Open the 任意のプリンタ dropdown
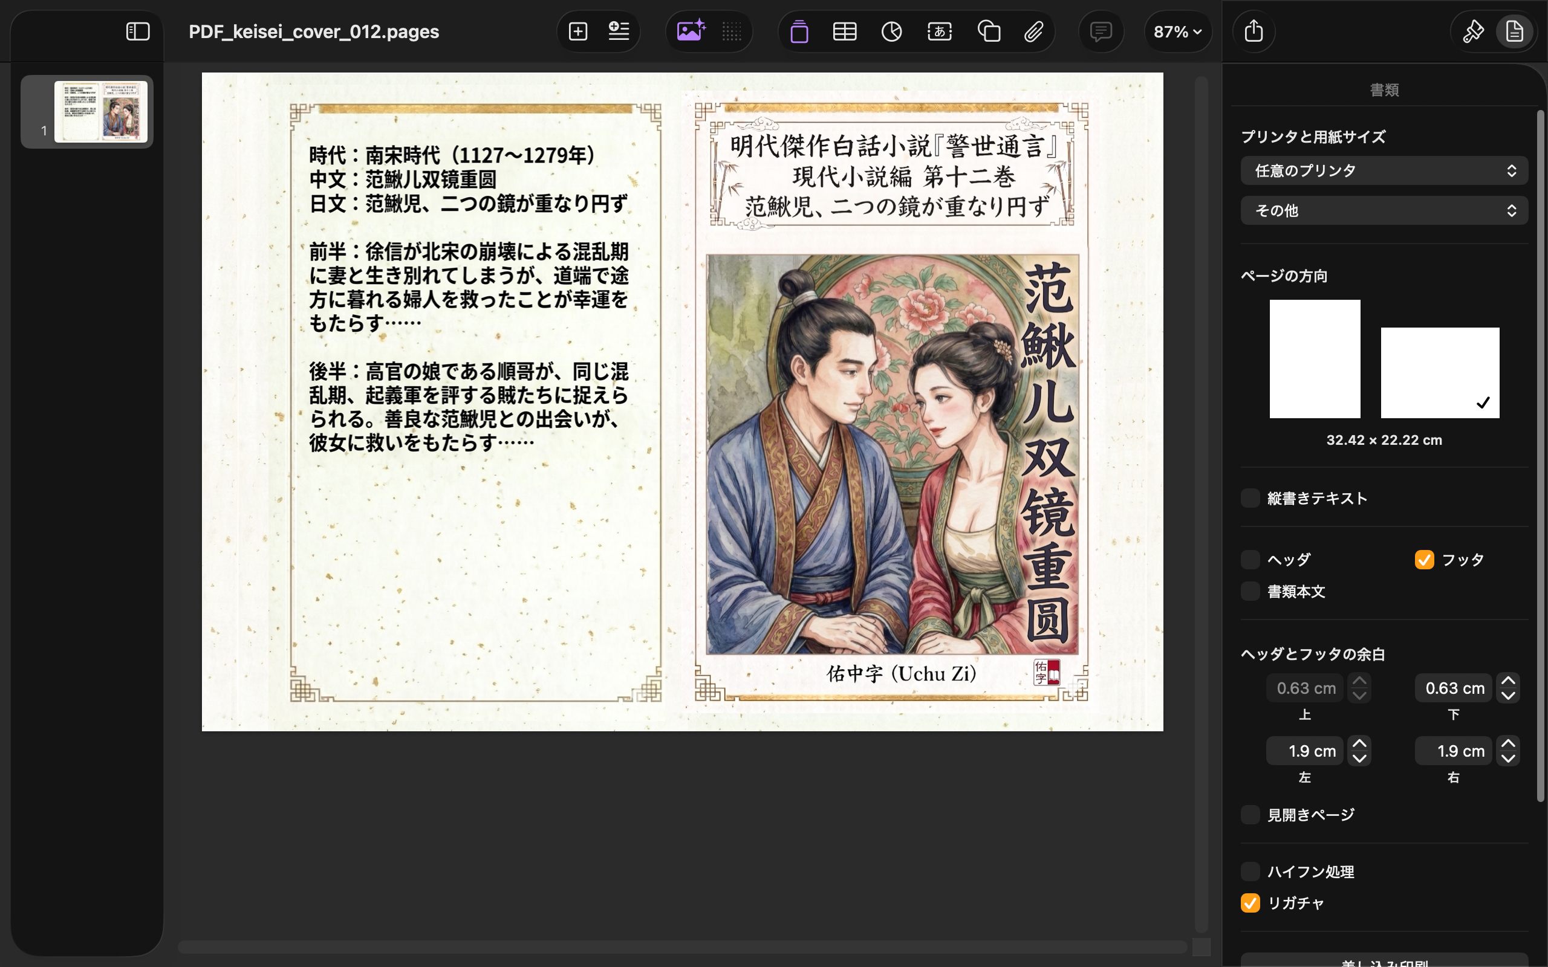 (x=1384, y=171)
